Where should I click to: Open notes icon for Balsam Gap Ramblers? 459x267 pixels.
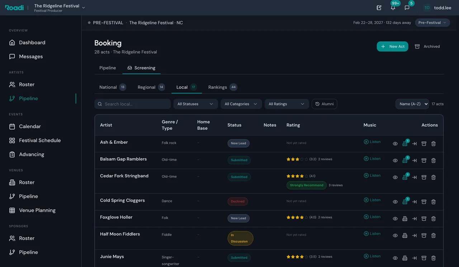(x=405, y=160)
